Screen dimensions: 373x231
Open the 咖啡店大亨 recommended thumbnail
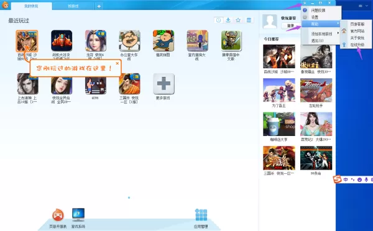[x=279, y=124]
